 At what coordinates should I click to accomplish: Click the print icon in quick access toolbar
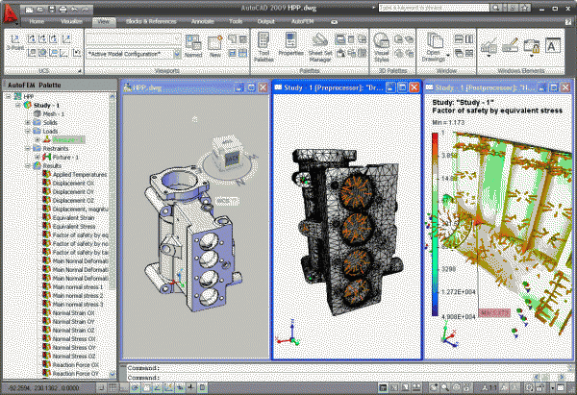(x=63, y=10)
